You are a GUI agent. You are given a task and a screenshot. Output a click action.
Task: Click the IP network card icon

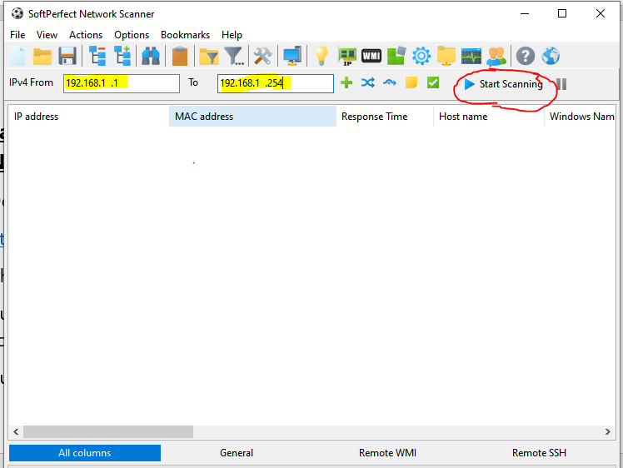click(346, 56)
